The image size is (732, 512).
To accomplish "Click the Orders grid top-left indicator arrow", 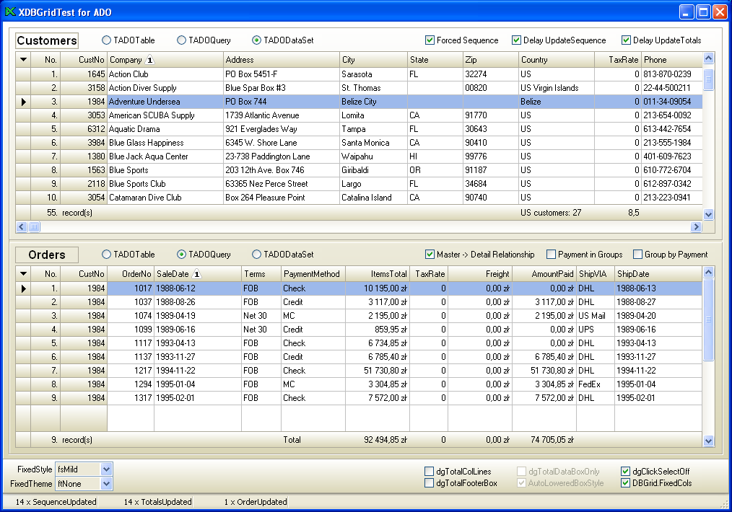I will point(23,274).
